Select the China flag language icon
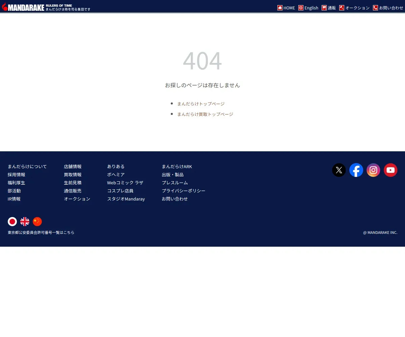This screenshot has height=337, width=405. pyautogui.click(x=37, y=221)
